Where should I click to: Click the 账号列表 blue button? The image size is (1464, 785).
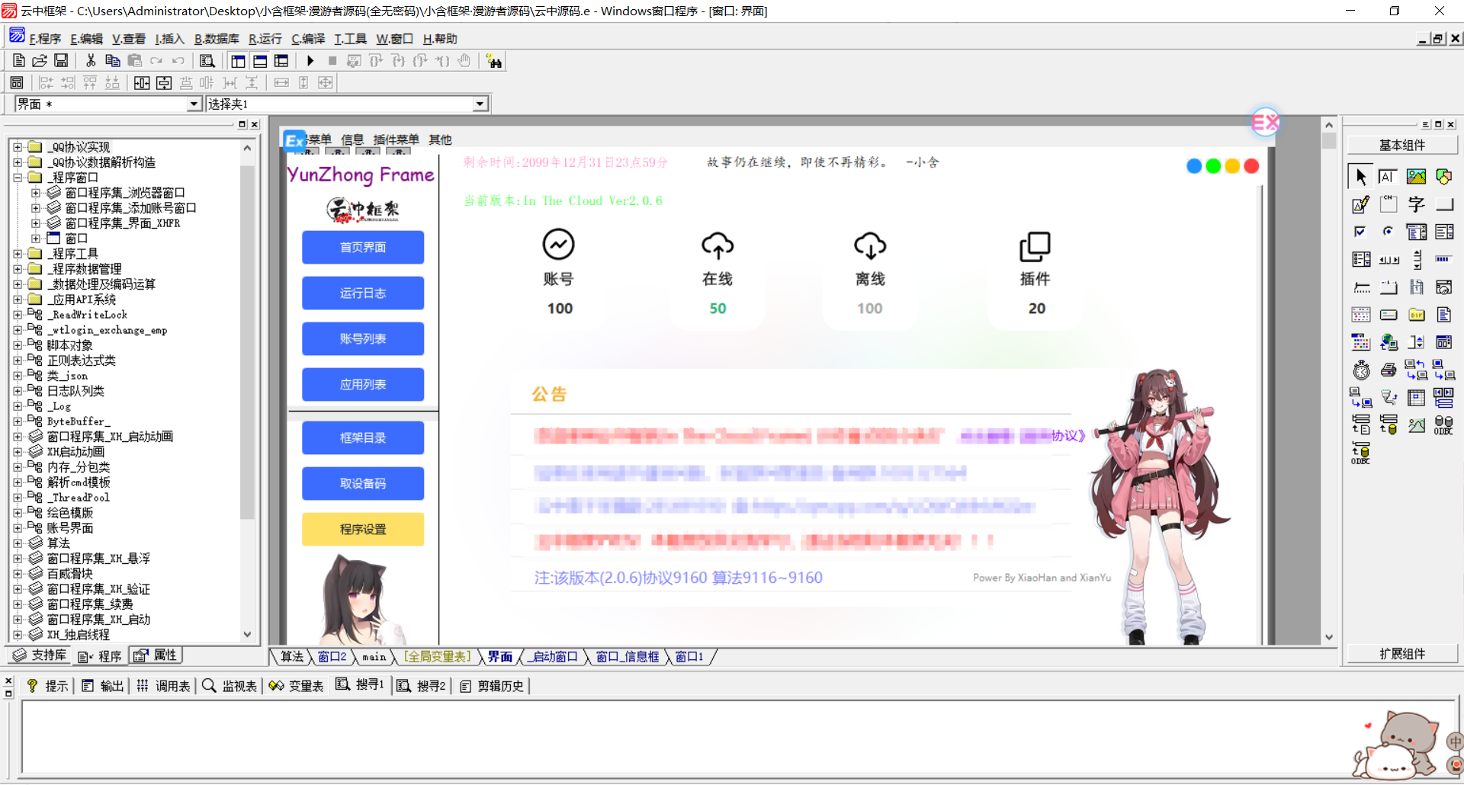363,339
